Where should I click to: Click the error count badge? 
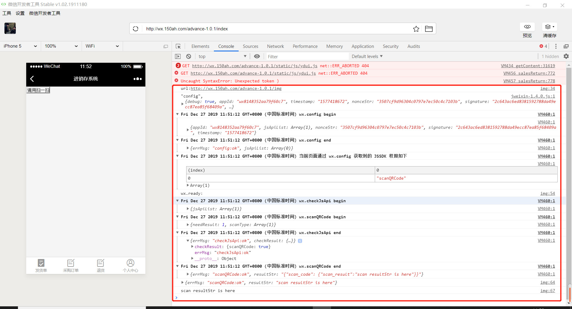coord(543,46)
